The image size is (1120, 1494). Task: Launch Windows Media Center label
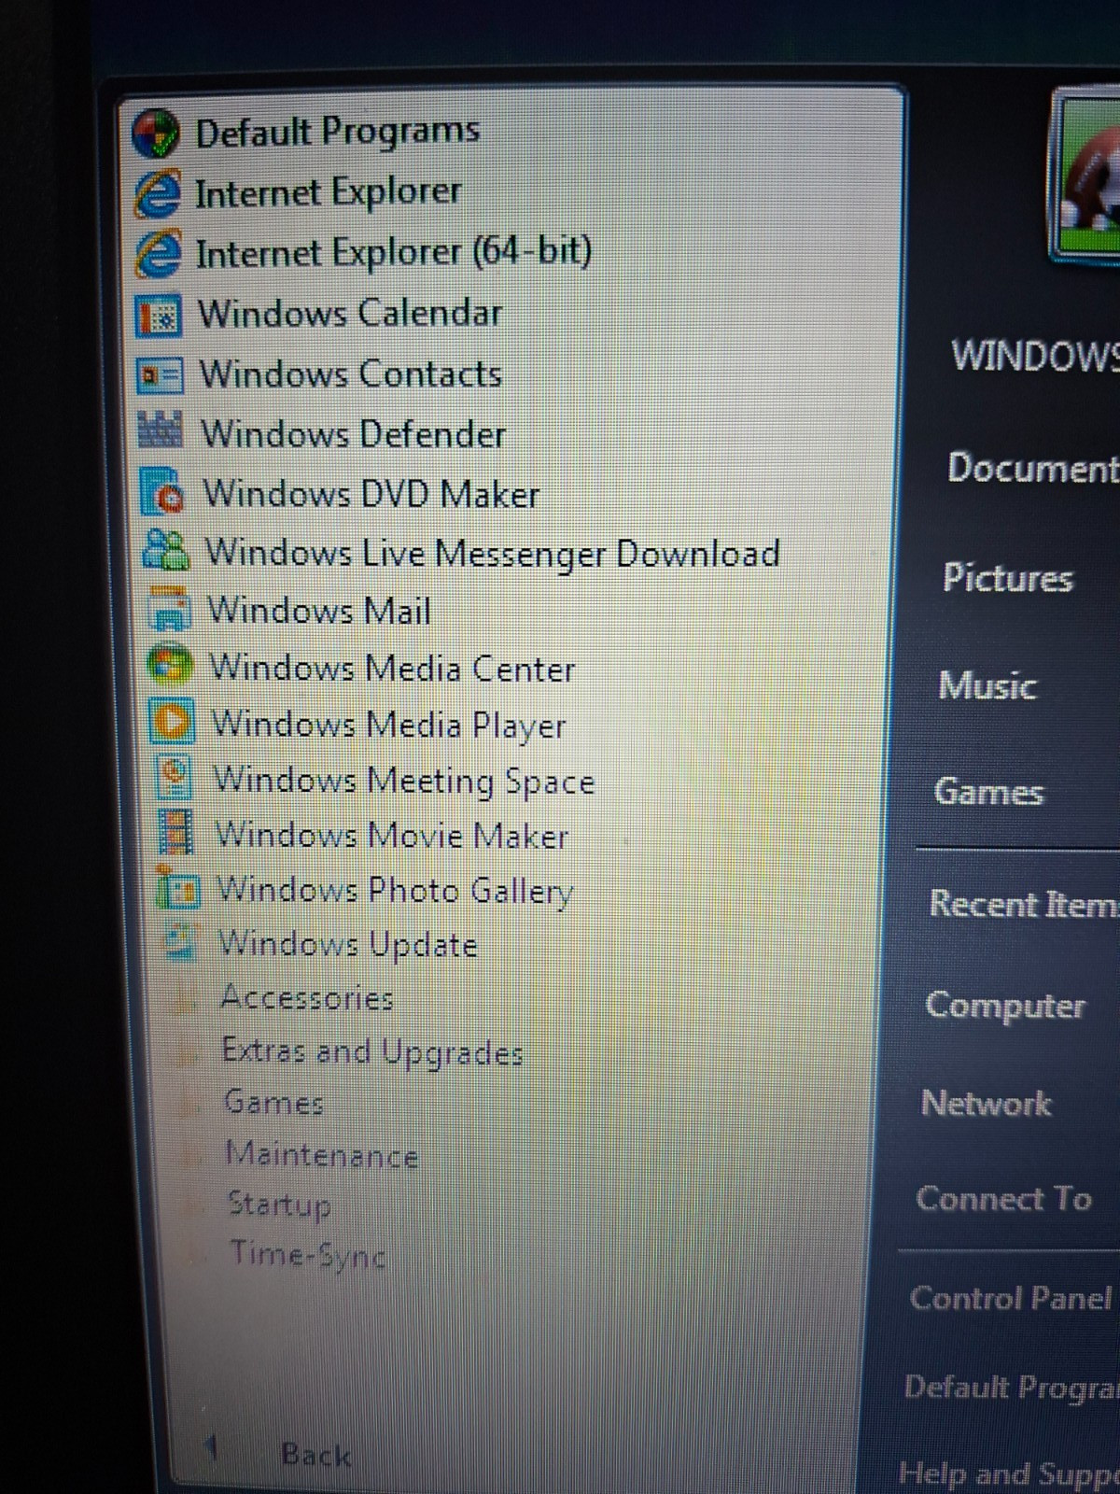[392, 669]
